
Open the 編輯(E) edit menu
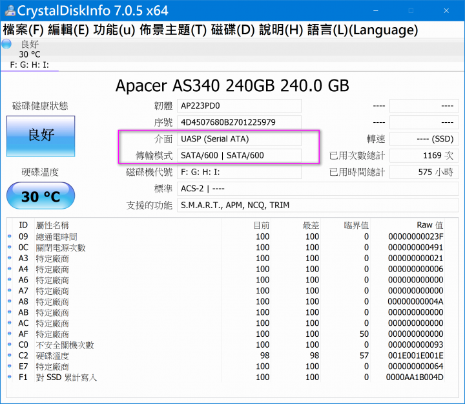[x=68, y=30]
